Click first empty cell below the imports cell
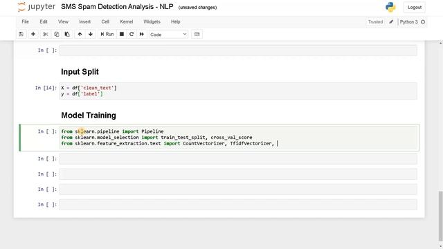The image size is (443, 249). pos(238,158)
